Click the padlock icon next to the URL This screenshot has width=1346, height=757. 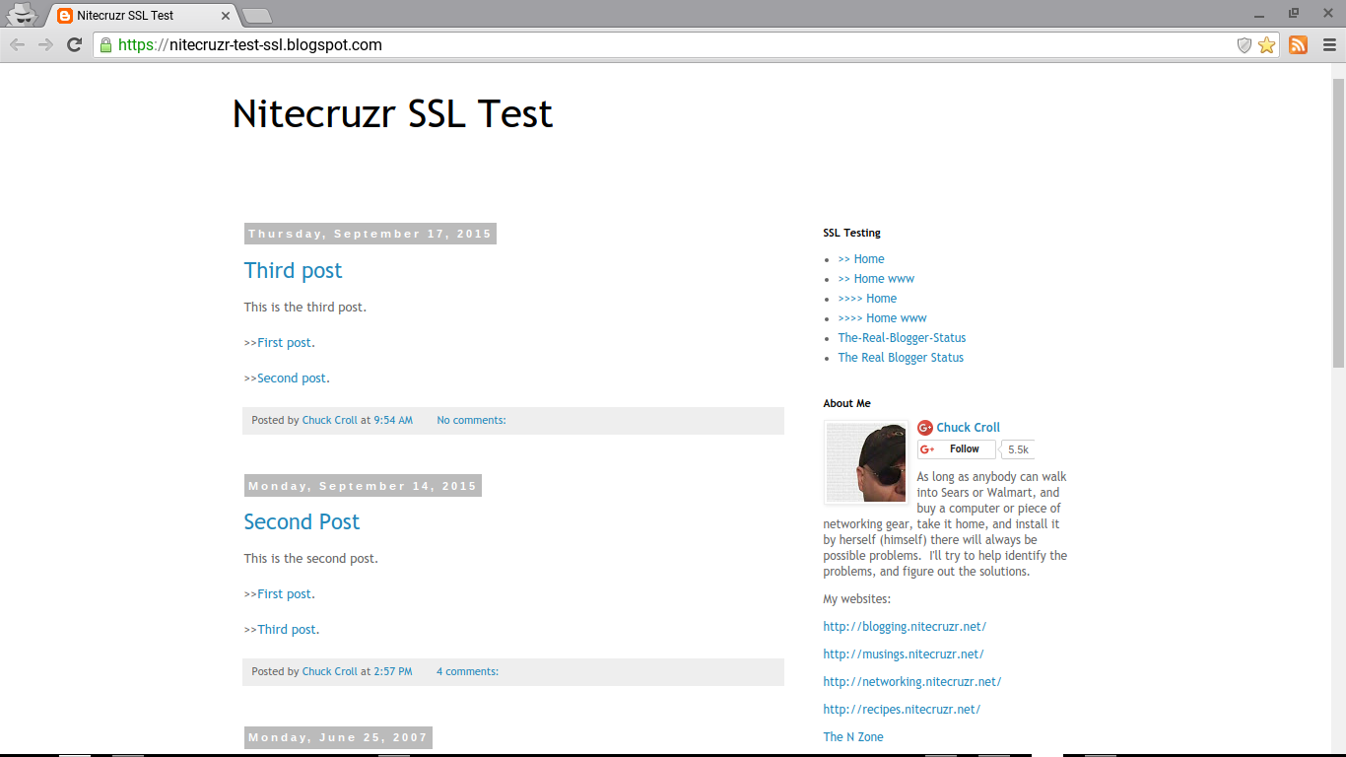tap(104, 44)
